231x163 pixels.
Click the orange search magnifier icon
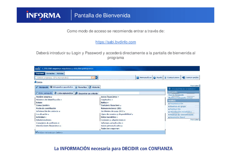(93, 78)
